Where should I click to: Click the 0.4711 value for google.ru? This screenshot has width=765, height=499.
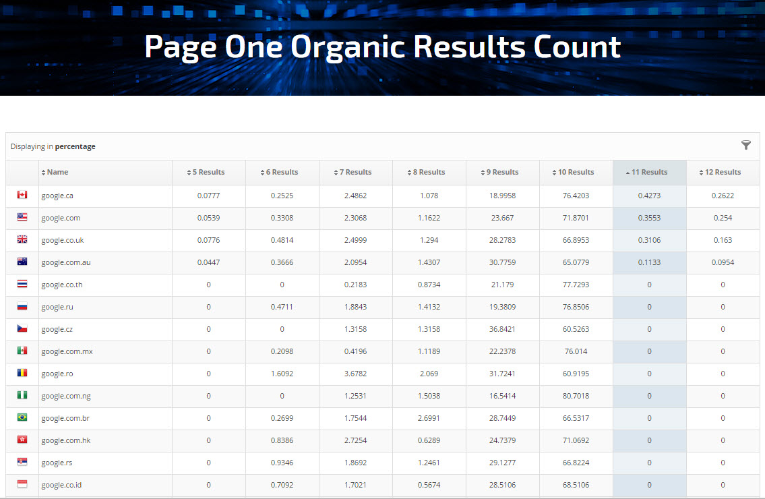pos(282,307)
